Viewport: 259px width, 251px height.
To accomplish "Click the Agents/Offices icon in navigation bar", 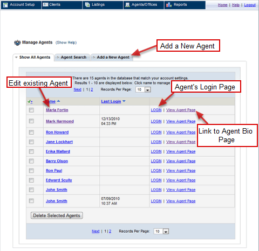I will click(127, 5).
